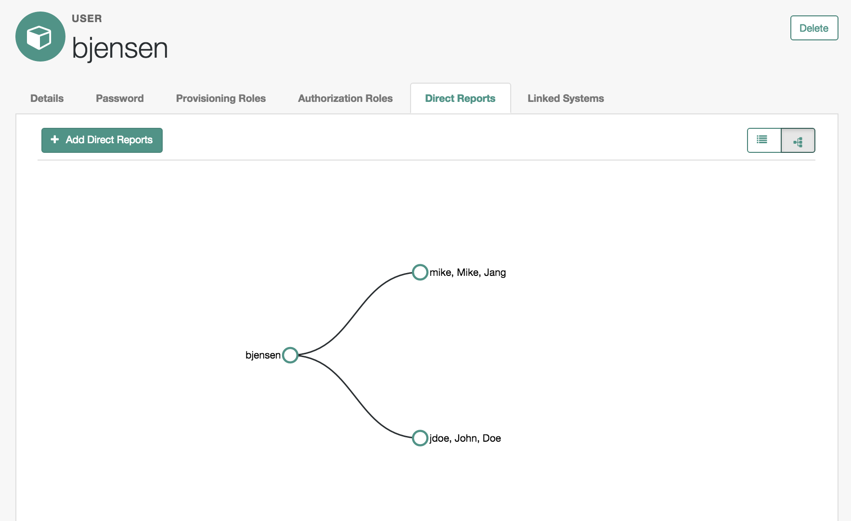Click the plus icon in Add Direct Reports
The image size is (851, 521).
pyautogui.click(x=55, y=139)
